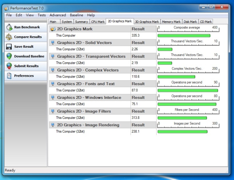Open the Tests menu
Image resolution: width=234 pixels, height=180 pixels.
[x=42, y=15]
